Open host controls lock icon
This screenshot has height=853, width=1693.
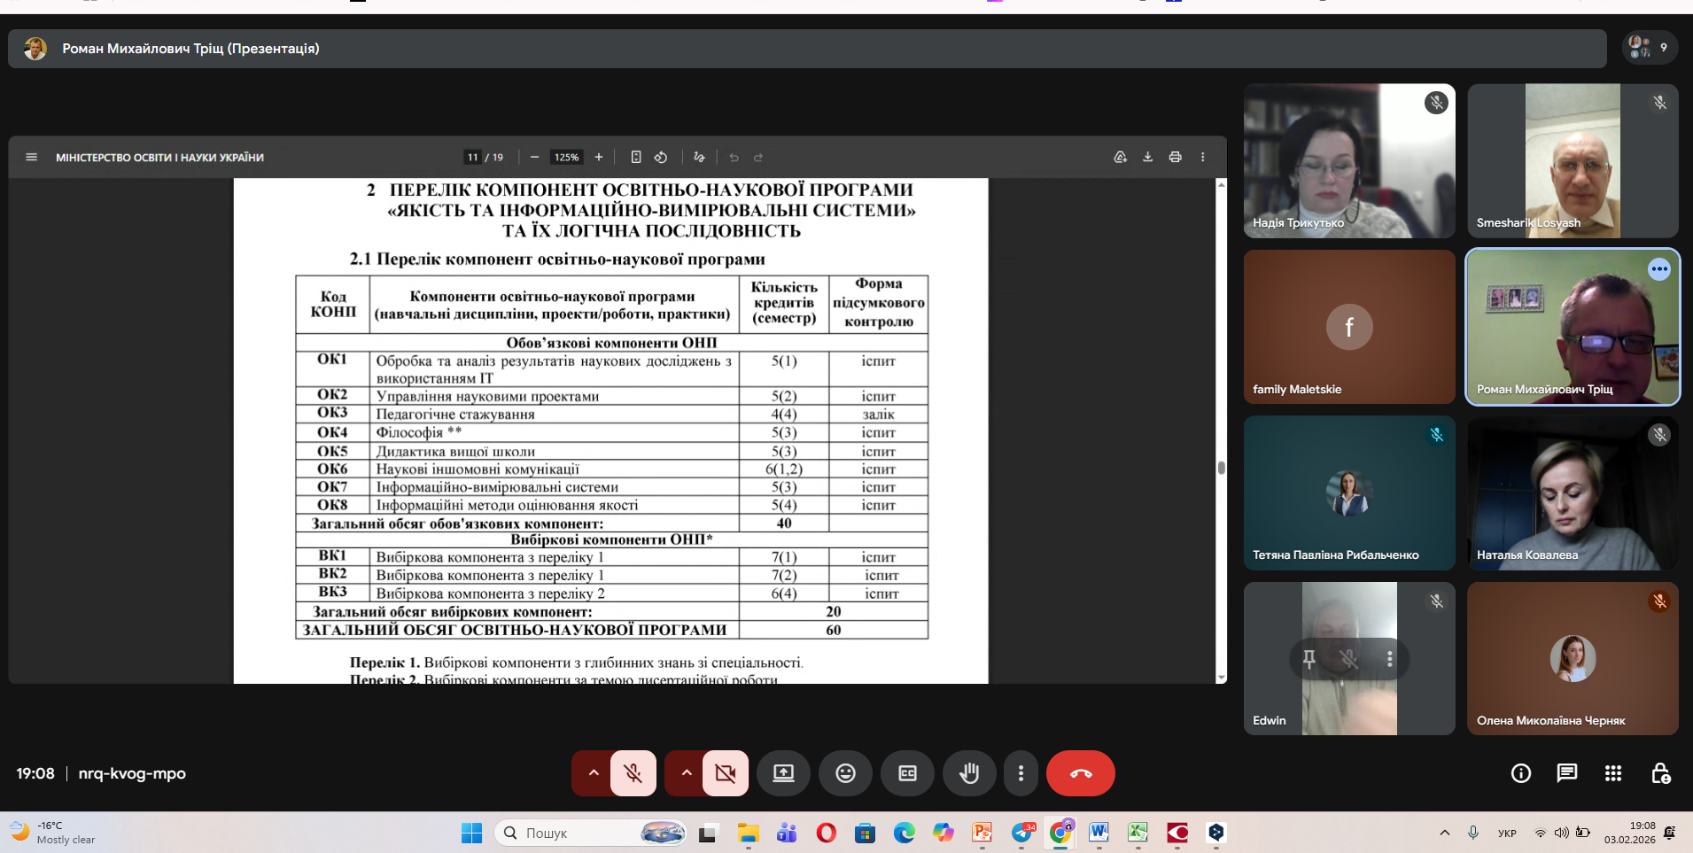click(1660, 773)
